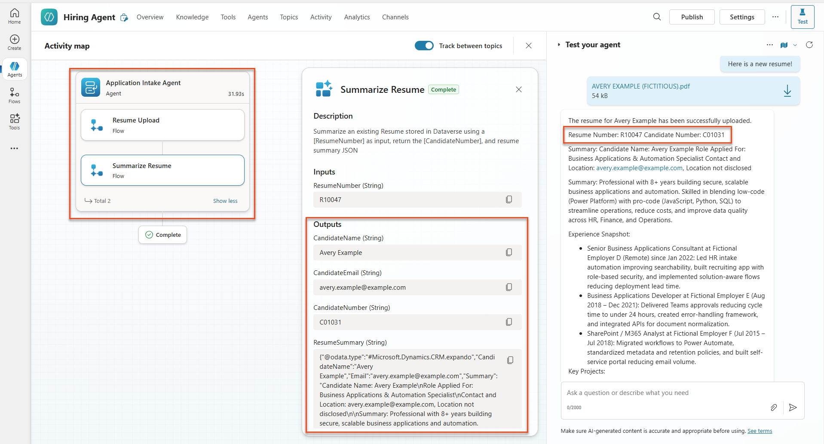Click the search magnifier icon
This screenshot has width=824, height=444.
tap(657, 17)
